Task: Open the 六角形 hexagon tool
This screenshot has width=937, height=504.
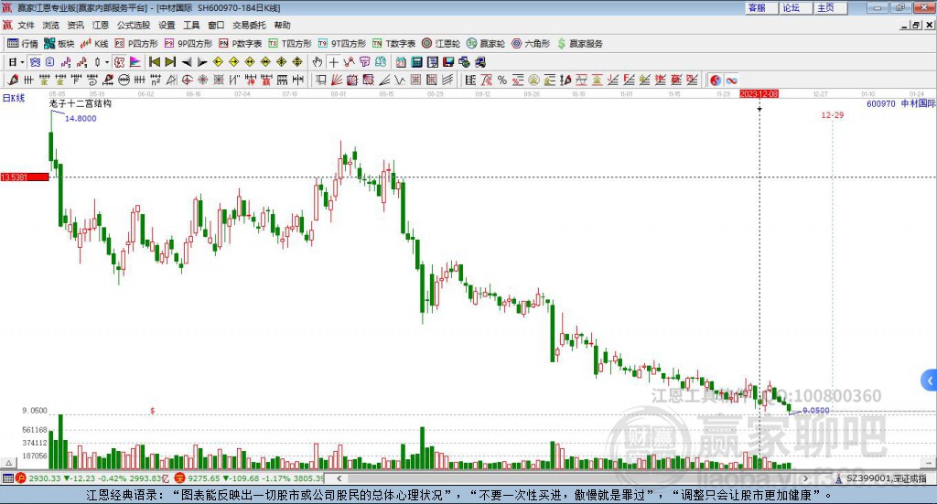Action: [530, 44]
